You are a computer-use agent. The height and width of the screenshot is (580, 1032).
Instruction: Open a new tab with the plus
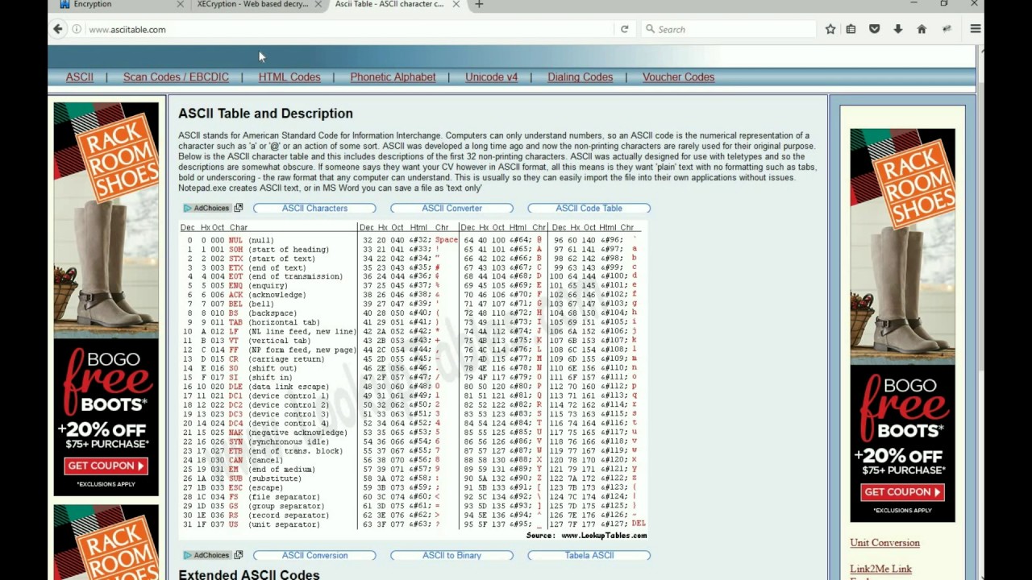[479, 4]
